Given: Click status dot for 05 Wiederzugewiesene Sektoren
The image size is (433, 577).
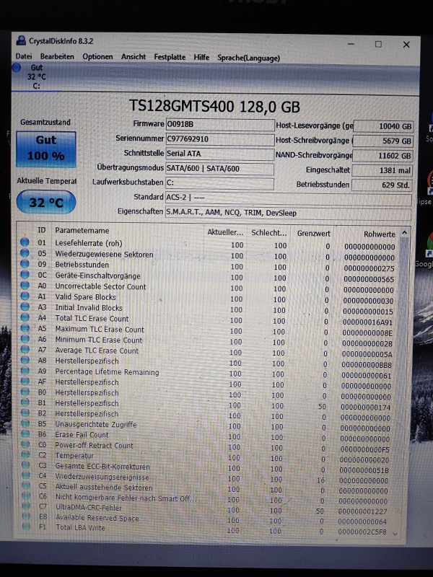Looking at the screenshot, I should pos(25,253).
